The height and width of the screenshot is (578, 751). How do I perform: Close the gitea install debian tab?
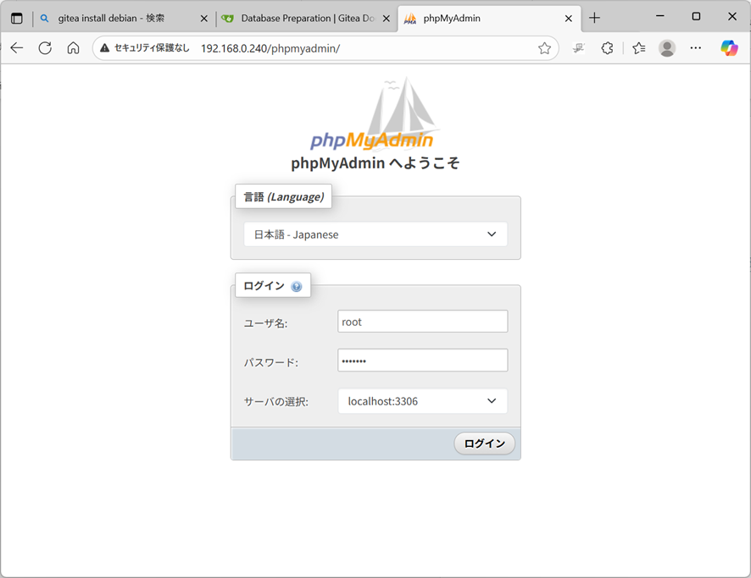pos(204,19)
